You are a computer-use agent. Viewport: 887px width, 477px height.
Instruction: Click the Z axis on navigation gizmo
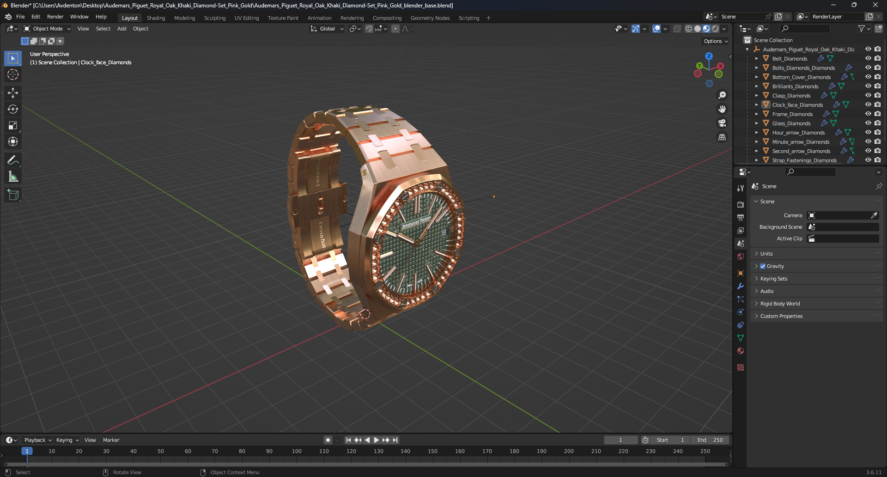tap(709, 56)
